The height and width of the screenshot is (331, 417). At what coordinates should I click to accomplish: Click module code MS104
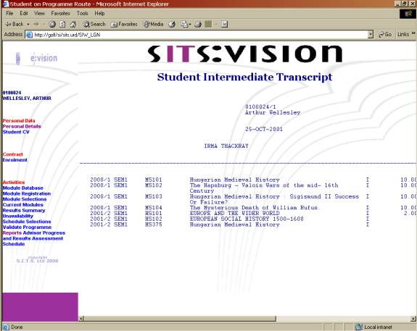tap(154, 208)
